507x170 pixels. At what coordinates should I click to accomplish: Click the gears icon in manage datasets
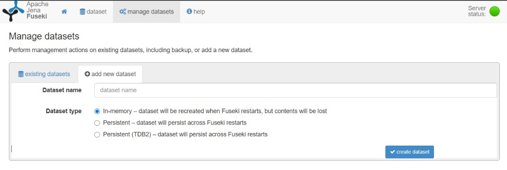(x=123, y=12)
